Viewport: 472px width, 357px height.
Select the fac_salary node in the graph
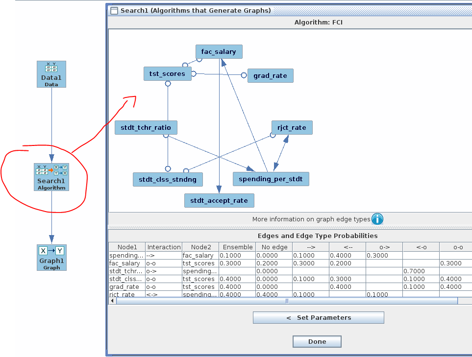pos(219,51)
